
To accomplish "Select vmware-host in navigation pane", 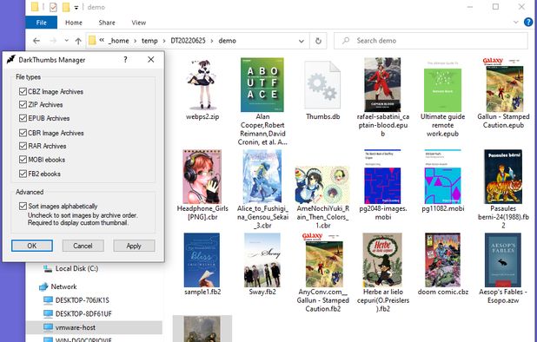I will 76,327.
